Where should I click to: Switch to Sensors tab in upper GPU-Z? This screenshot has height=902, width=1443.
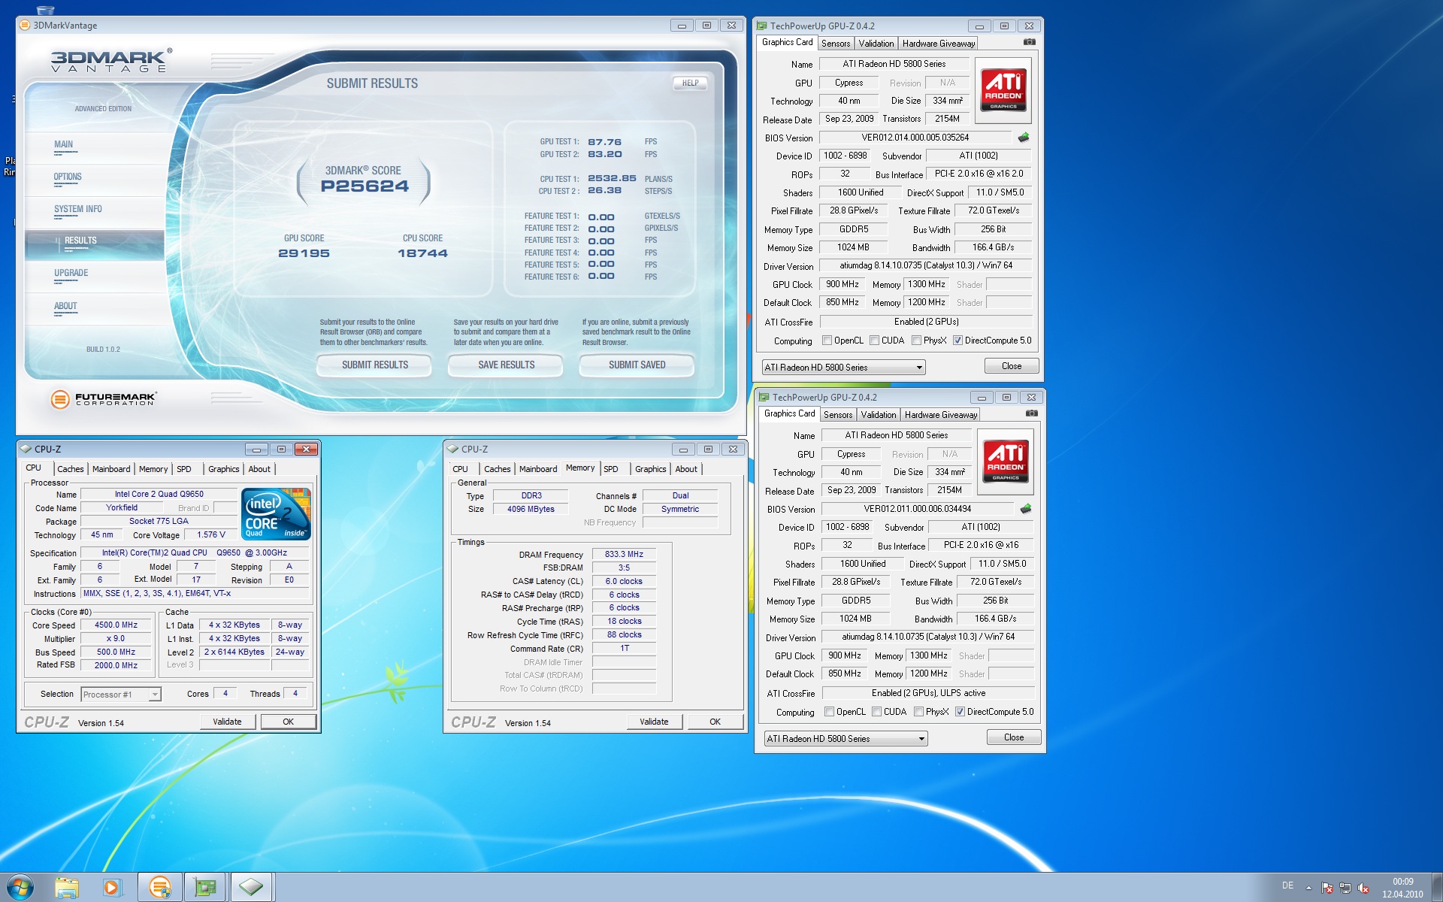pos(836,44)
